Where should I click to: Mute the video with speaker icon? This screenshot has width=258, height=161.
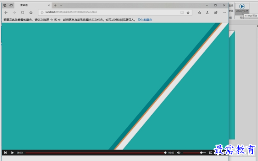[x=179, y=153]
